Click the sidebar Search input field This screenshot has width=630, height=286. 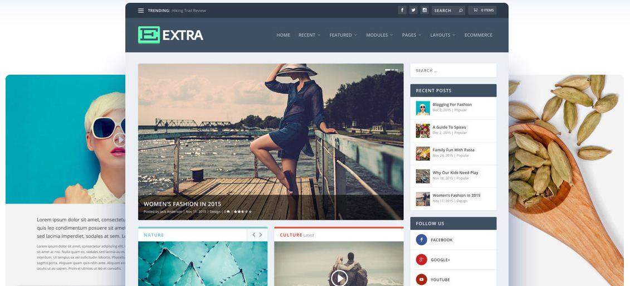point(453,70)
